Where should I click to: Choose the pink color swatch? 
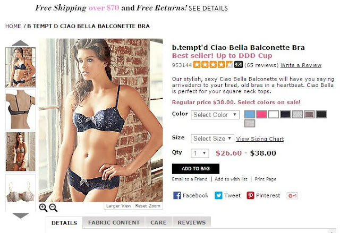[261, 114]
